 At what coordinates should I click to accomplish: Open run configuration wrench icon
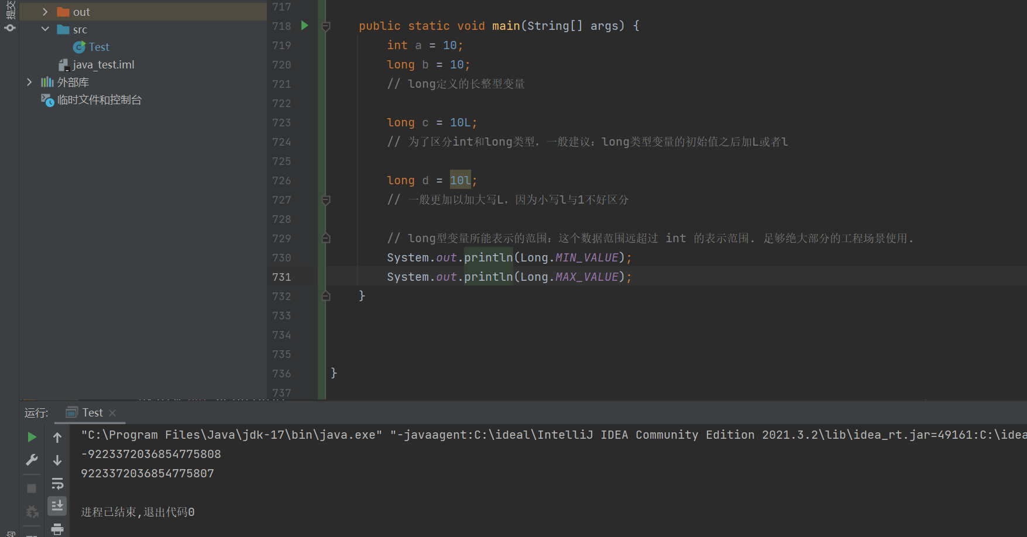click(32, 460)
